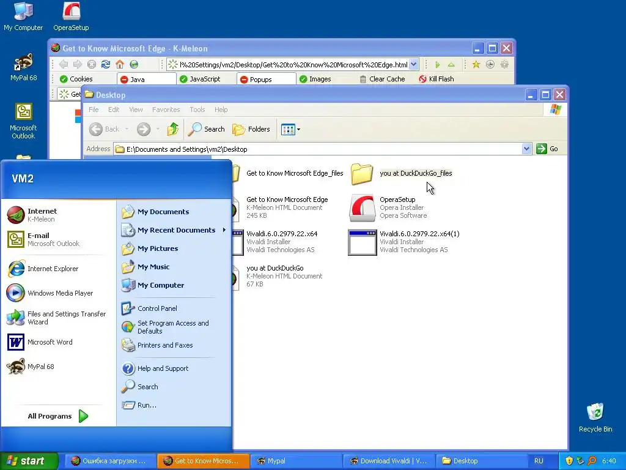Image resolution: width=626 pixels, height=470 pixels.
Task: Select Vivaldi.6.0.2979.22.x64 file name
Action: [x=282, y=234]
